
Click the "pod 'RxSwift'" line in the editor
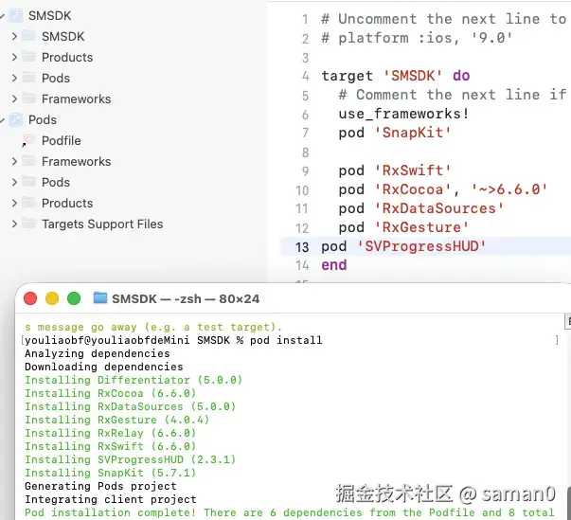coord(395,170)
